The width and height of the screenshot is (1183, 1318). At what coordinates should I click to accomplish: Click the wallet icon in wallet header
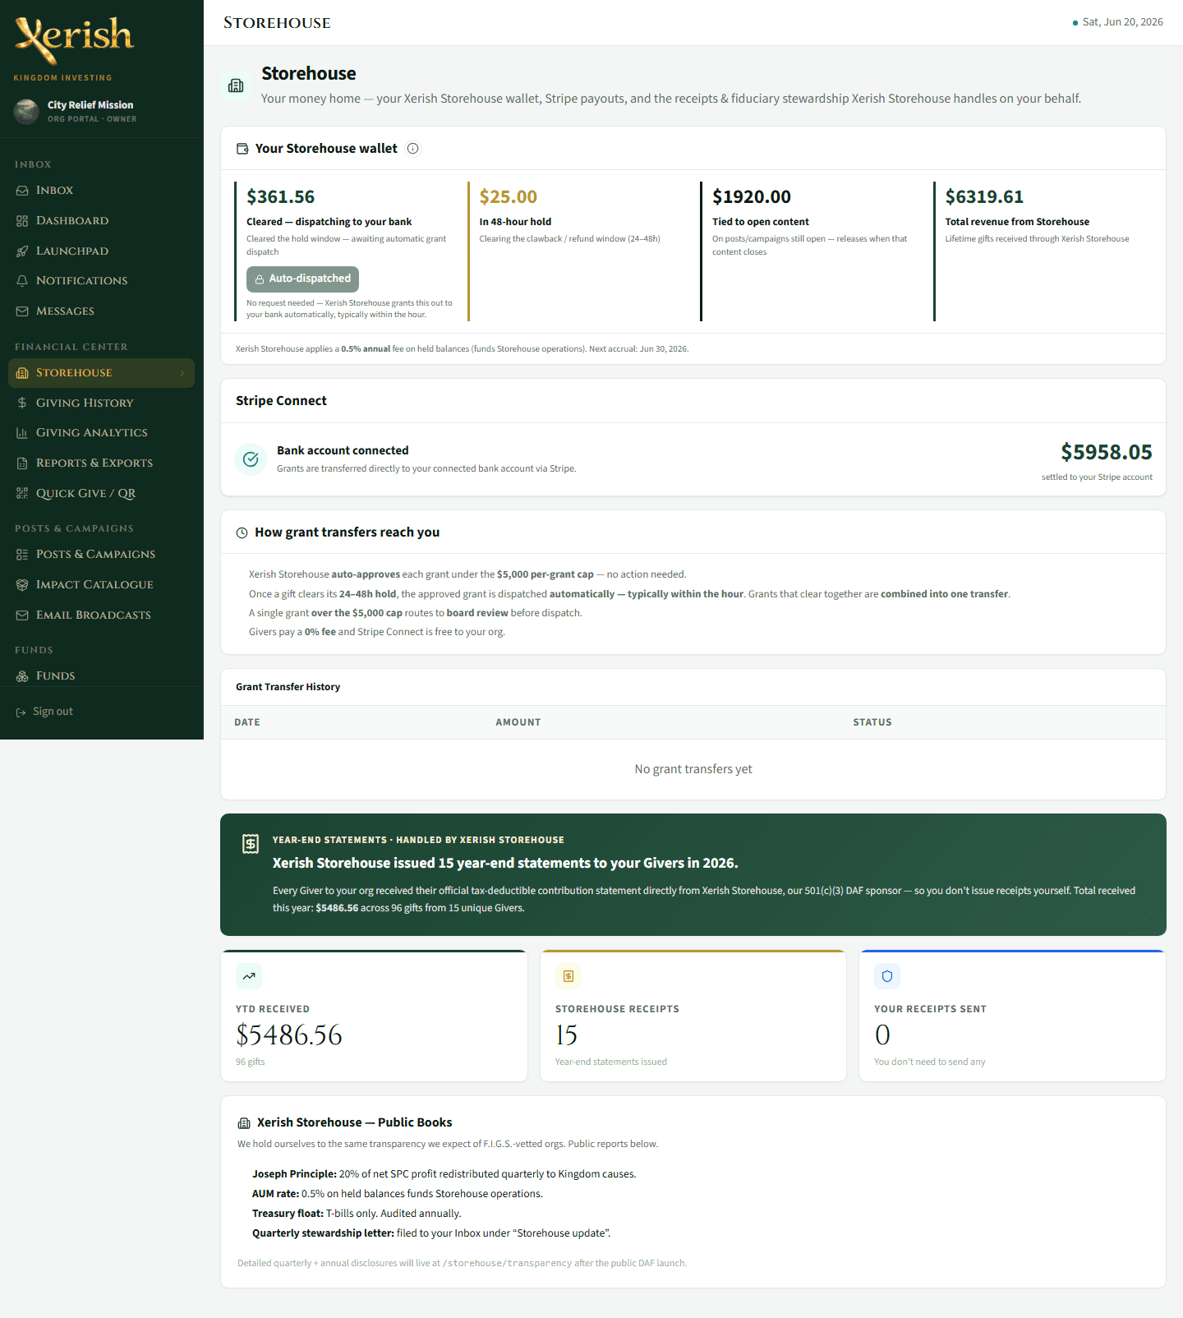click(242, 149)
